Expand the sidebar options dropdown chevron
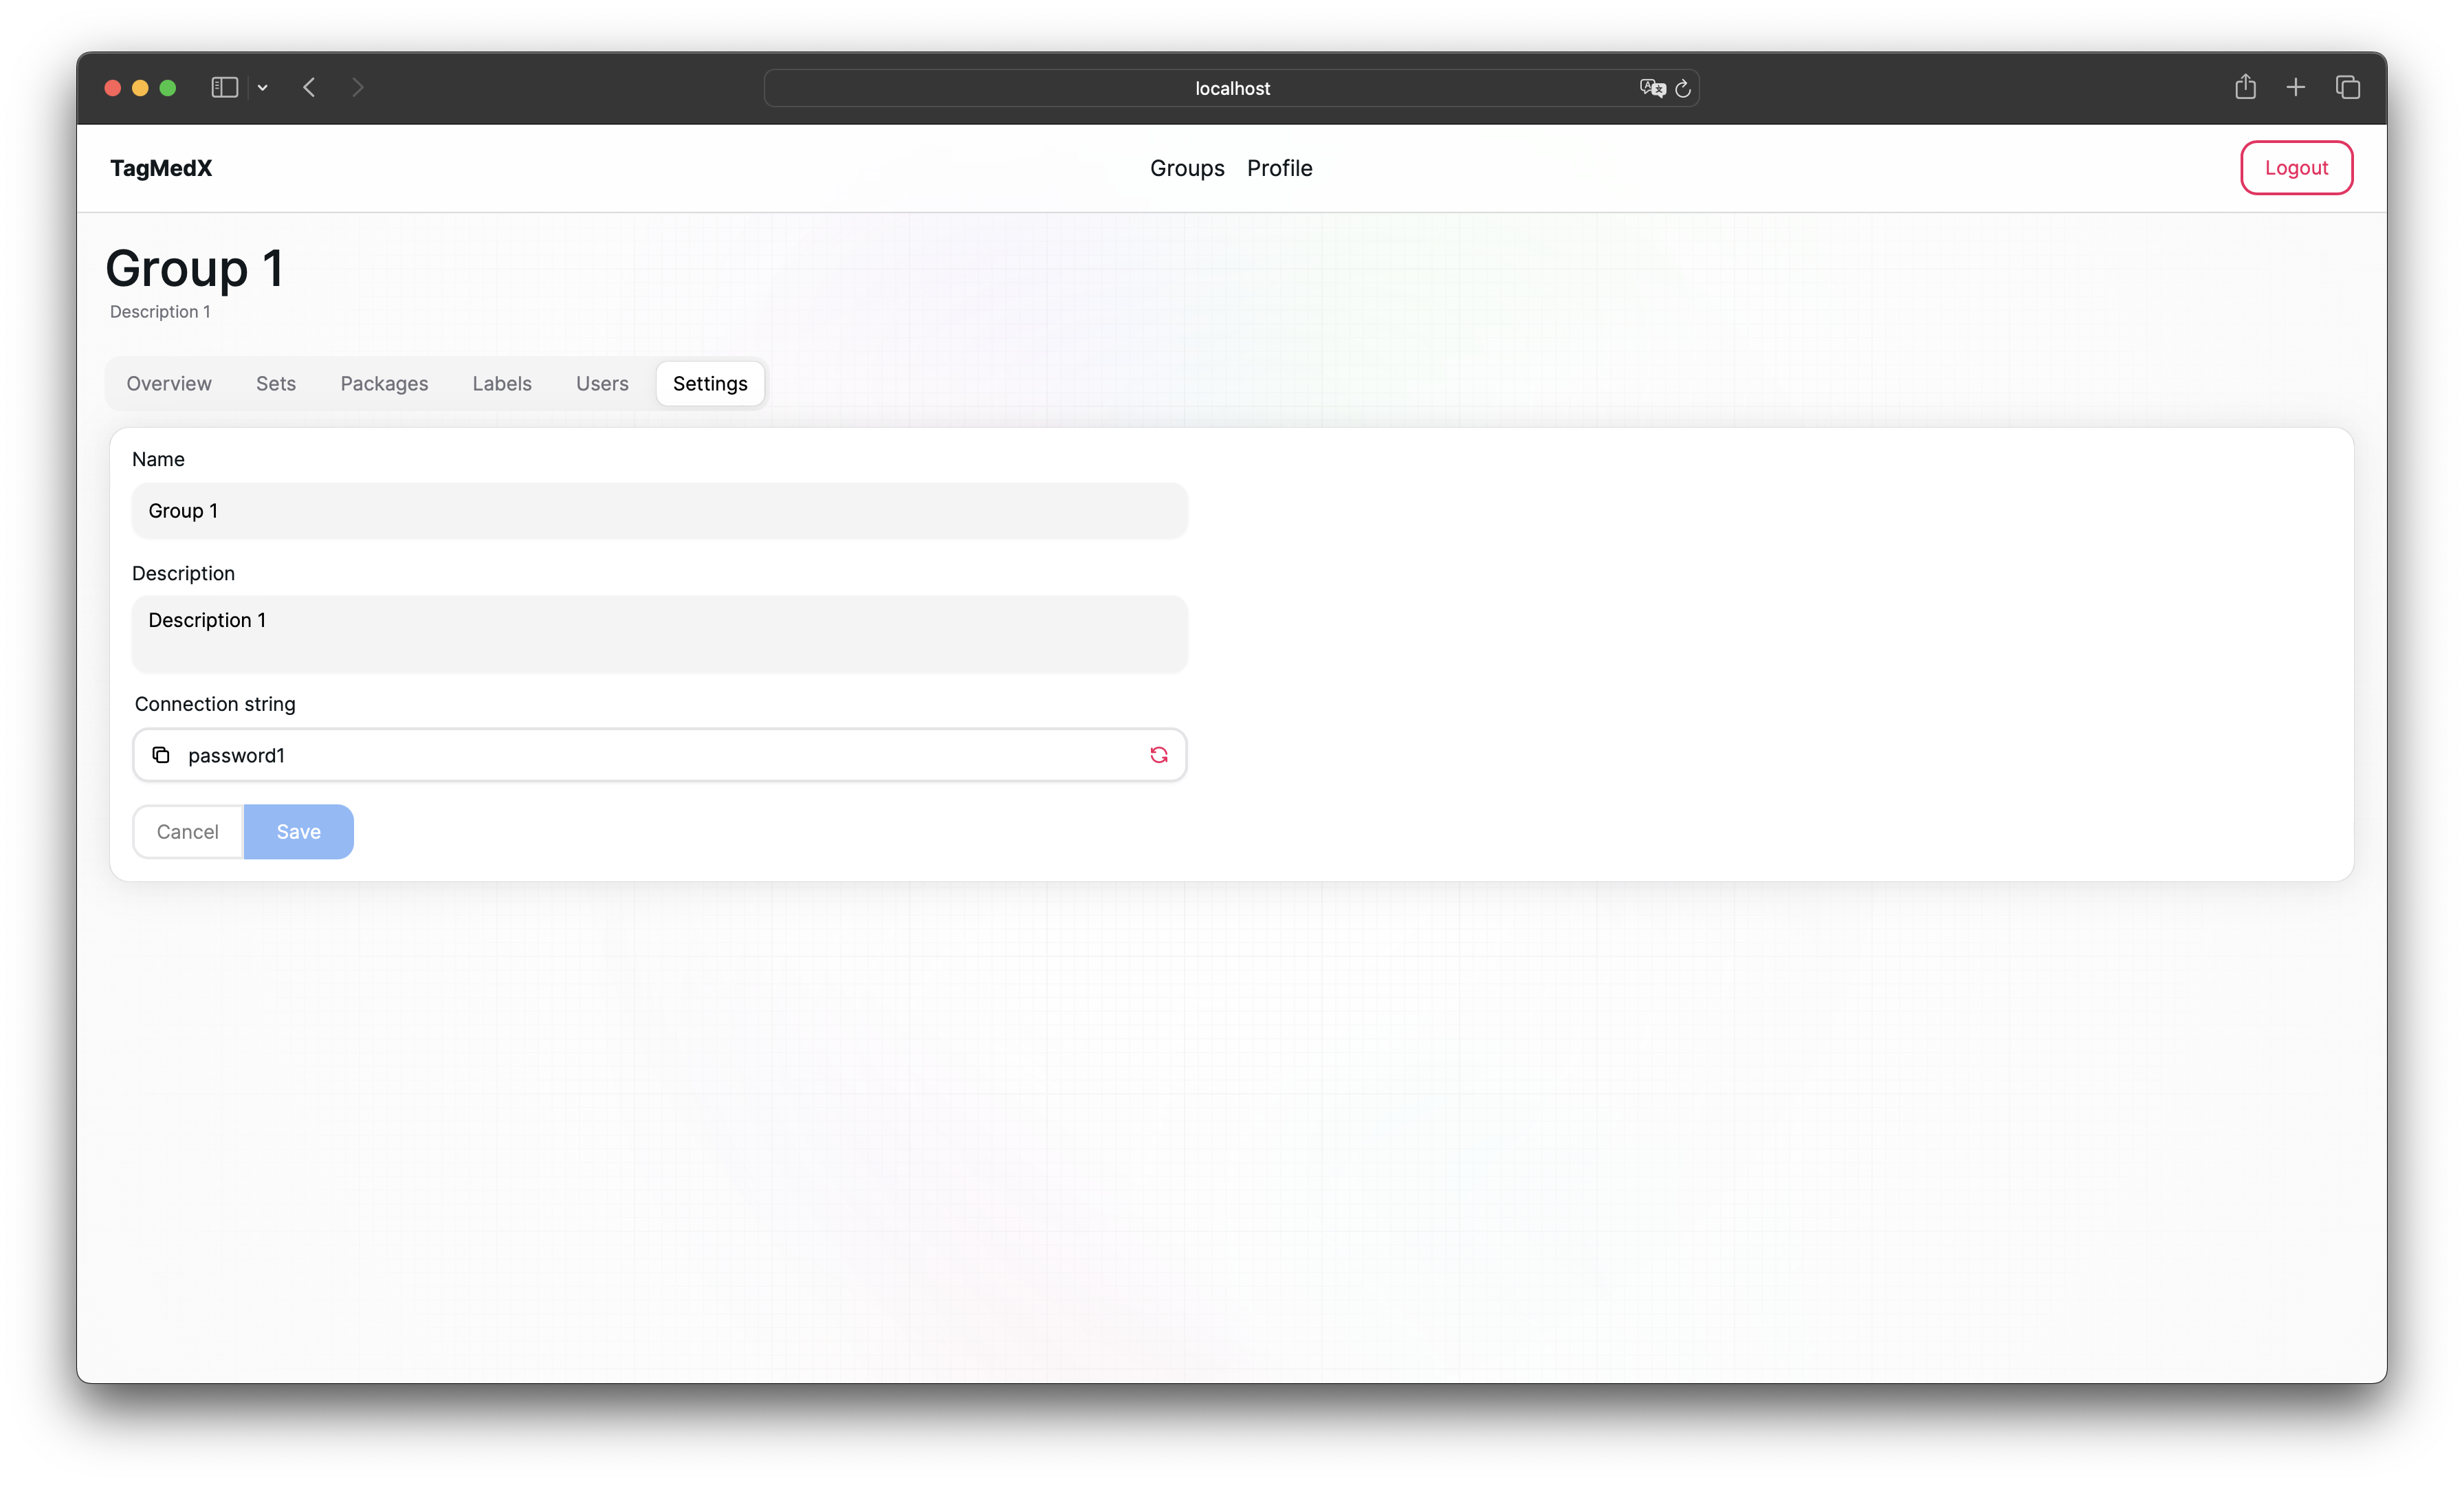This screenshot has height=1485, width=2464. tap(263, 88)
